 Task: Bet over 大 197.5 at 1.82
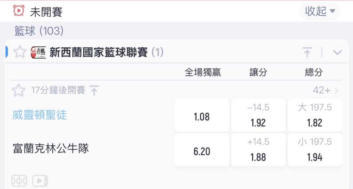(315, 115)
